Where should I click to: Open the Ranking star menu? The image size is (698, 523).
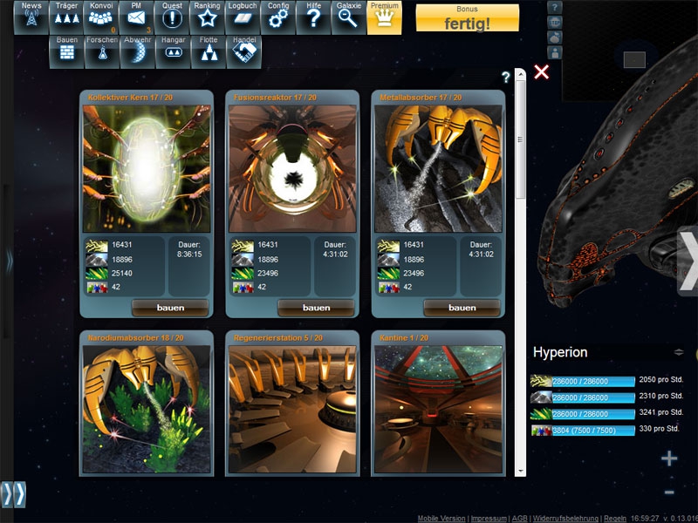[208, 17]
